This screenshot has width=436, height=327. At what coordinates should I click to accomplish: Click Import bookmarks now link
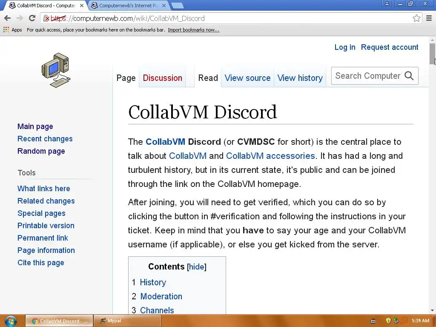194,30
